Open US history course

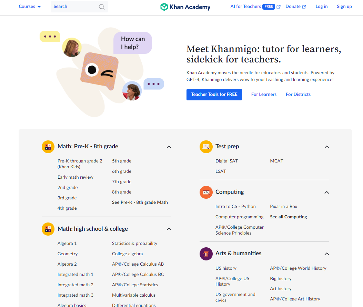pos(226,268)
